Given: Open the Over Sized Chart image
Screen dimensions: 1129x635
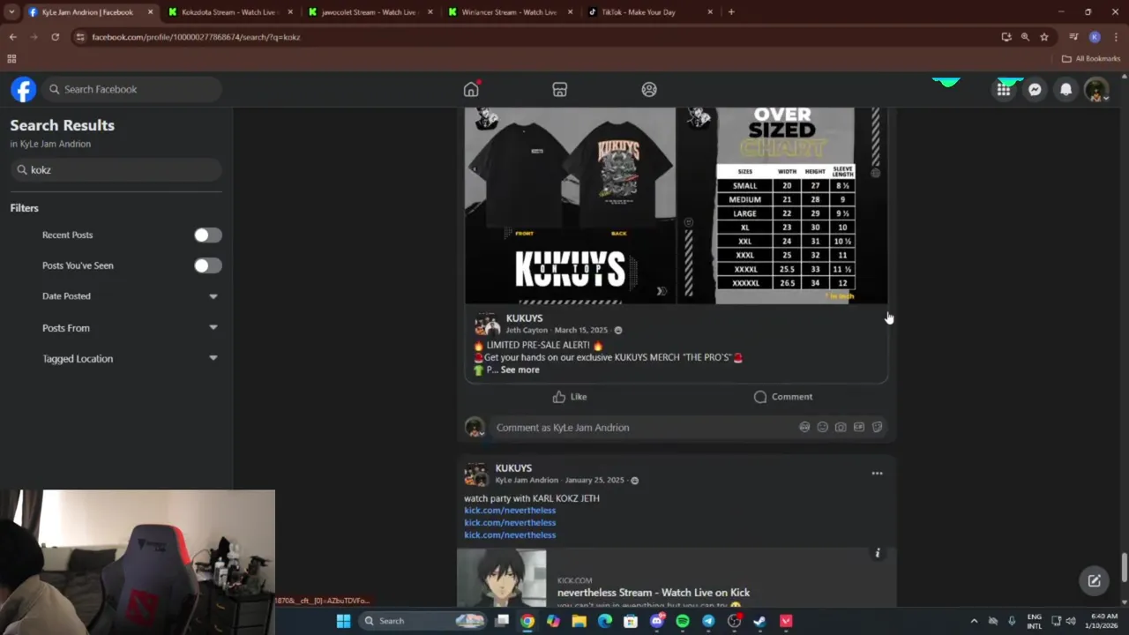Looking at the screenshot, I should pyautogui.click(x=783, y=205).
